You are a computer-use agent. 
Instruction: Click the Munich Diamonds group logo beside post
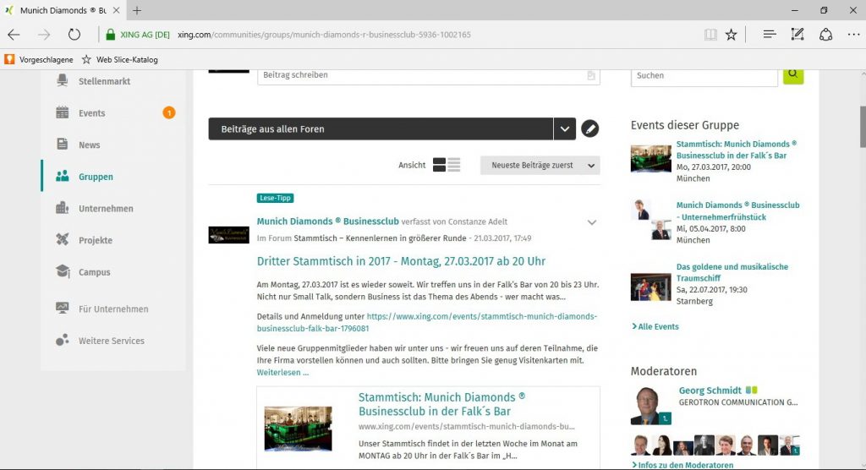click(x=228, y=235)
